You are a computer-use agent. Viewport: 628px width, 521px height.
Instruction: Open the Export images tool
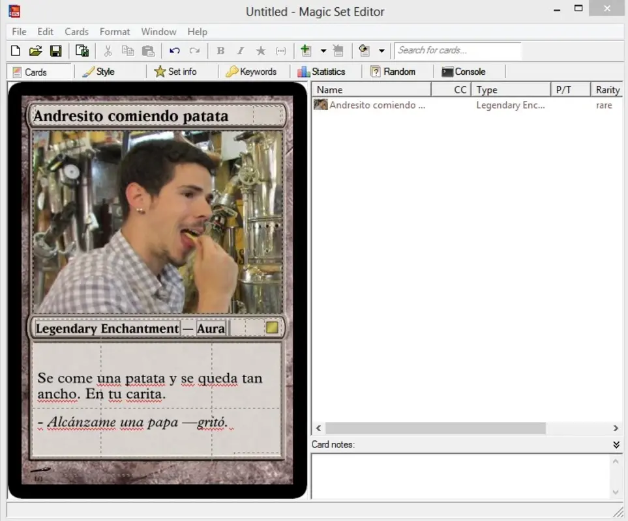click(x=81, y=51)
